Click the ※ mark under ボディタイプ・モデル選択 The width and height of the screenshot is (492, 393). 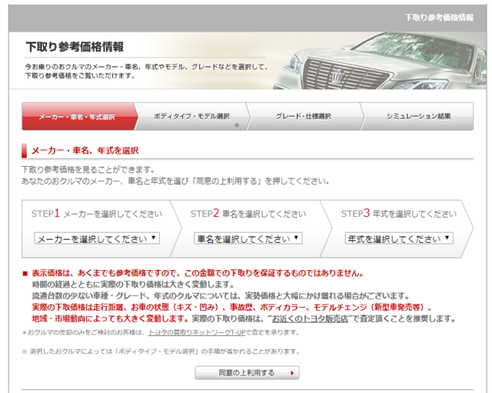point(237,125)
